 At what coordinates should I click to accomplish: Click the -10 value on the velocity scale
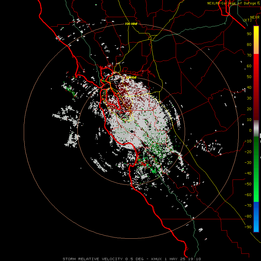[x=248, y=141]
